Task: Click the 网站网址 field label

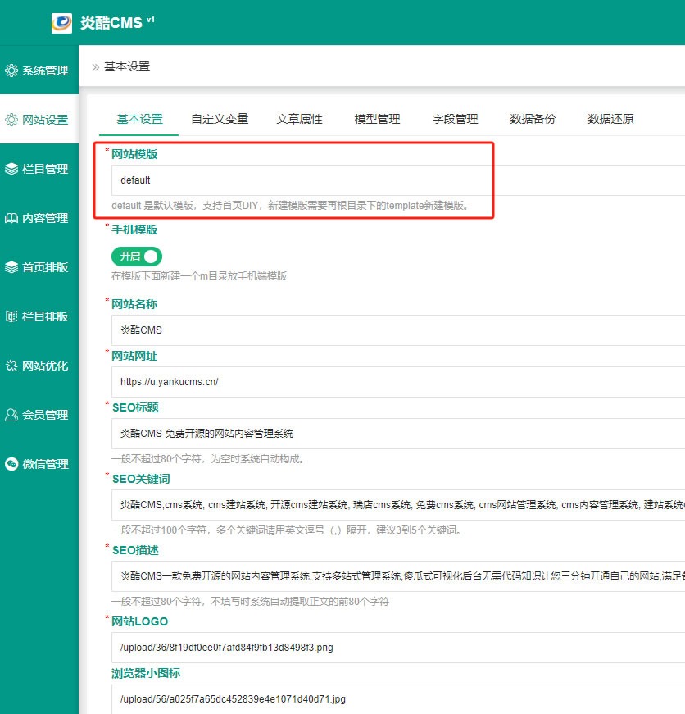Action: click(x=134, y=356)
